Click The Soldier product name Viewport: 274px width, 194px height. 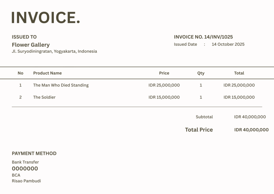click(x=44, y=97)
